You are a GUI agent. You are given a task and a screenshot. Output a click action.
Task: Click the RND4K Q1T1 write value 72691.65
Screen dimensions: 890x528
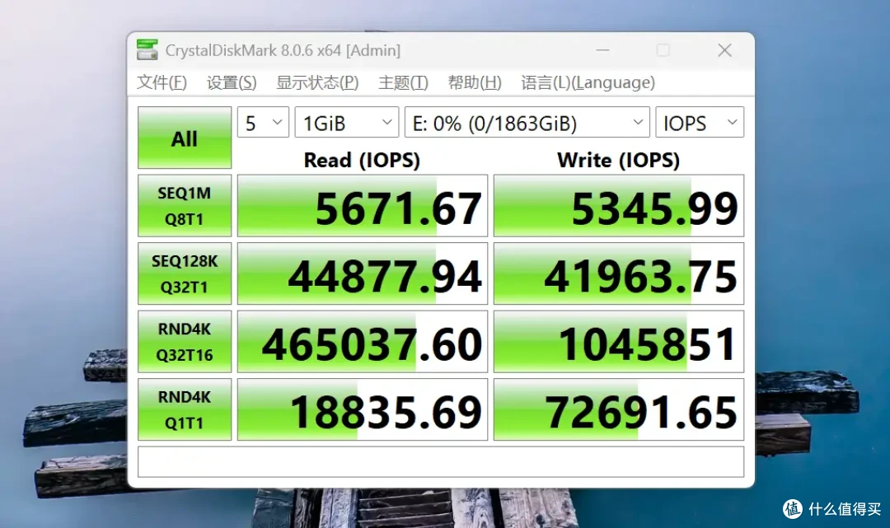619,410
